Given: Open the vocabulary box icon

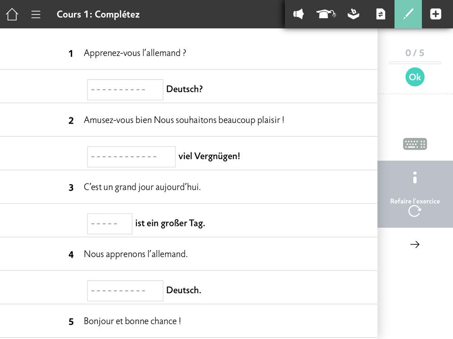Looking at the screenshot, I should (353, 14).
